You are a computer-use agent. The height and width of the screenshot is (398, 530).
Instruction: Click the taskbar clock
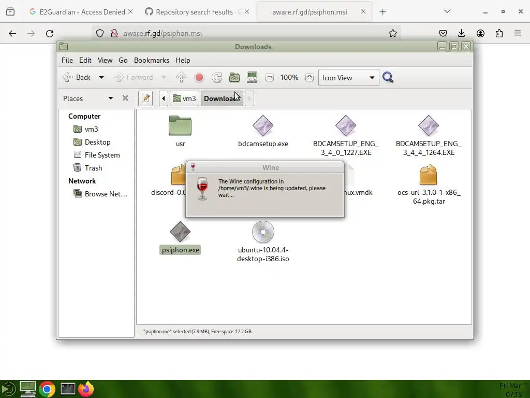513,390
